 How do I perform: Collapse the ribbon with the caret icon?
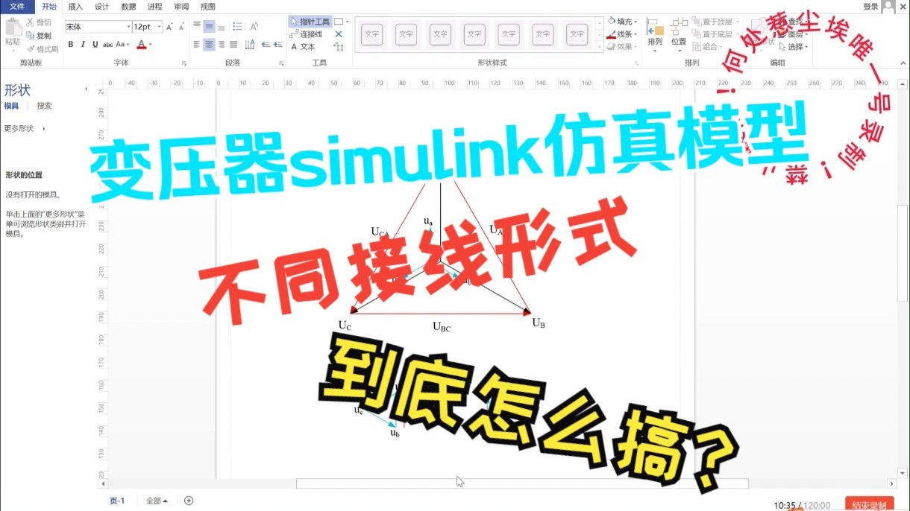coord(902,63)
